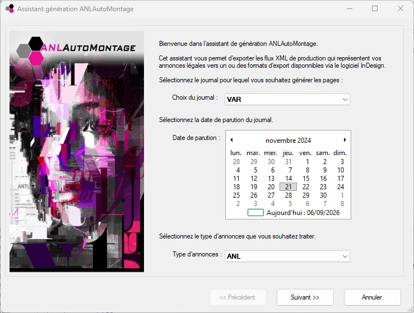Screen dimensions: 414x313
Task: Select November 25 in the calendar
Action: (236, 195)
